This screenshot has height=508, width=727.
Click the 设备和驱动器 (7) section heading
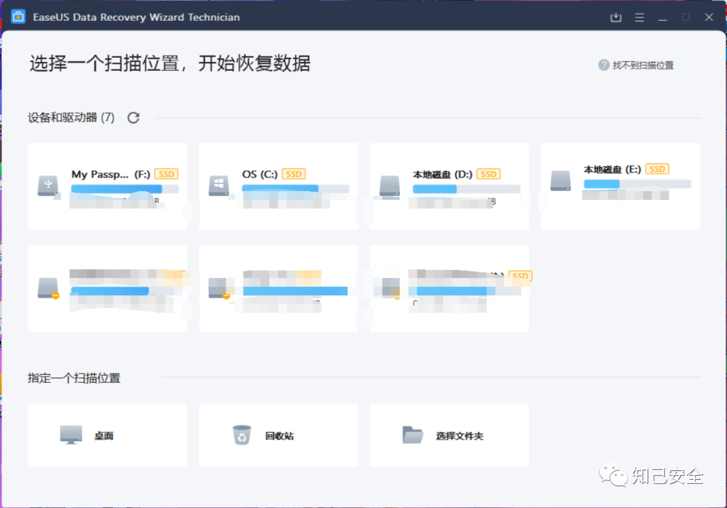[x=71, y=118]
